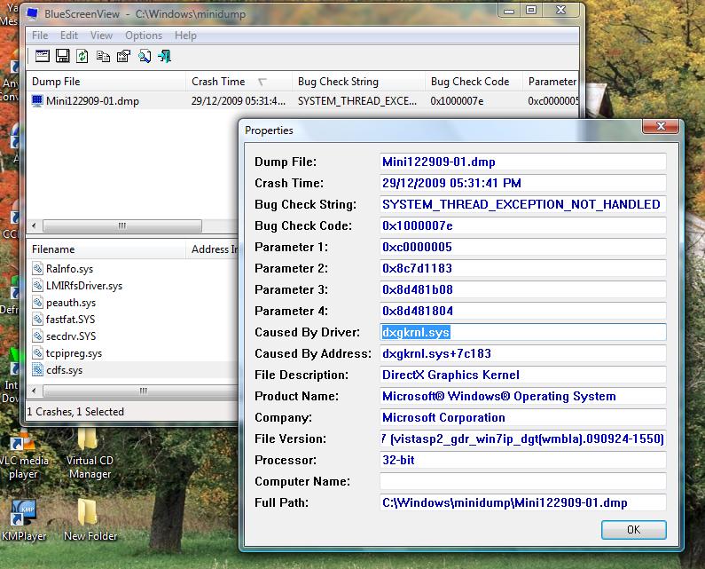The width and height of the screenshot is (705, 569).
Task: Open the File menu
Action: [40, 36]
